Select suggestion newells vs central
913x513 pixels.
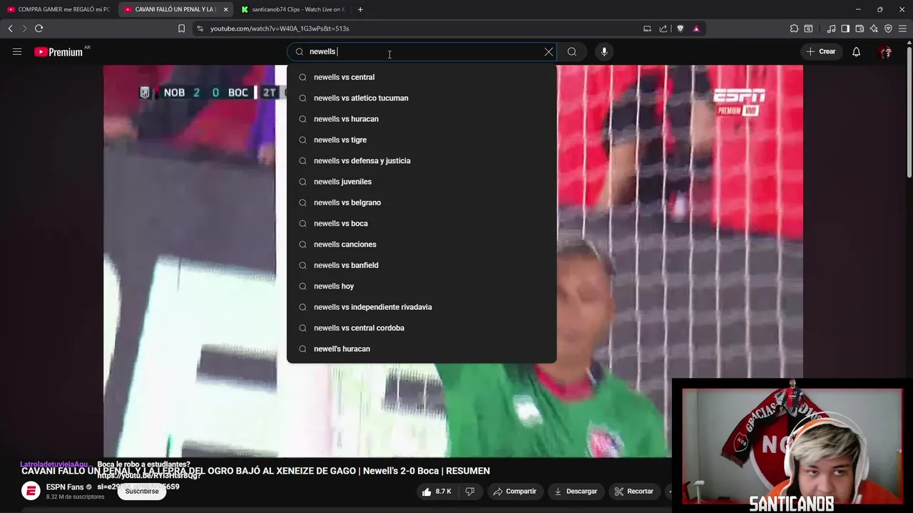coord(422,77)
